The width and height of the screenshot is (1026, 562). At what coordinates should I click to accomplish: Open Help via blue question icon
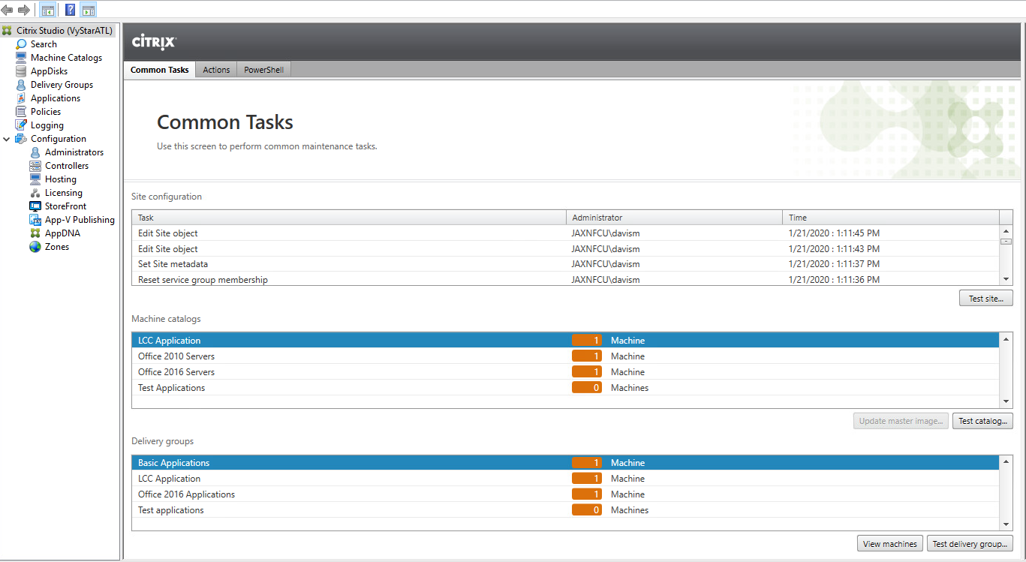click(70, 10)
